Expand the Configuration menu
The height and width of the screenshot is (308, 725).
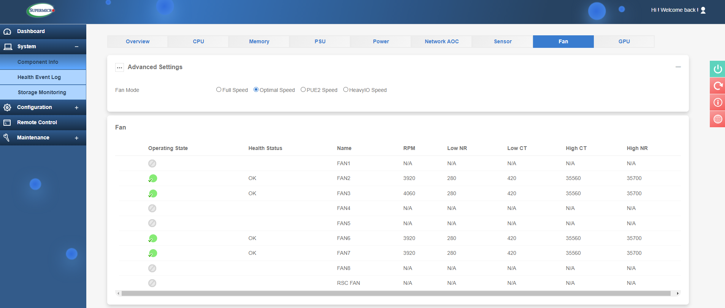pyautogui.click(x=76, y=107)
